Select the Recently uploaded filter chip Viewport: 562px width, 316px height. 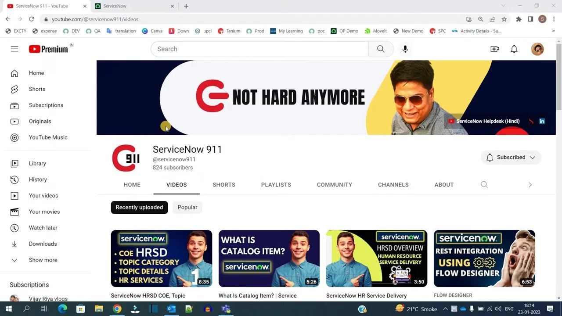coord(139,207)
